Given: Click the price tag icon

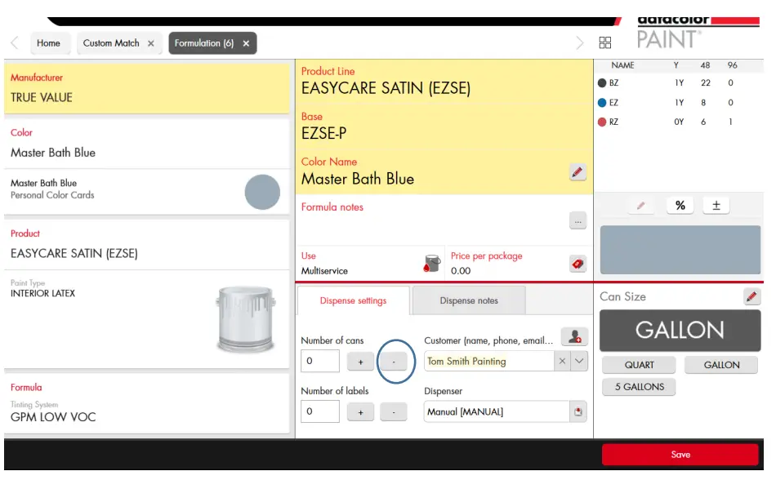Looking at the screenshot, I should [x=578, y=264].
